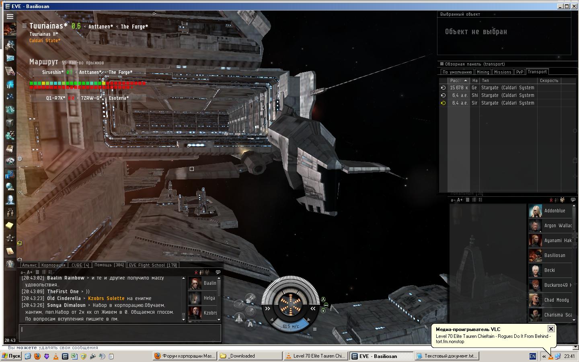Select the Missions overview tab

tap(503, 72)
